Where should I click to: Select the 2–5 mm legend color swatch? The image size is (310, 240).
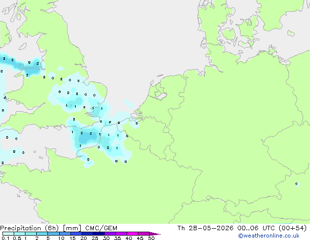42,234
